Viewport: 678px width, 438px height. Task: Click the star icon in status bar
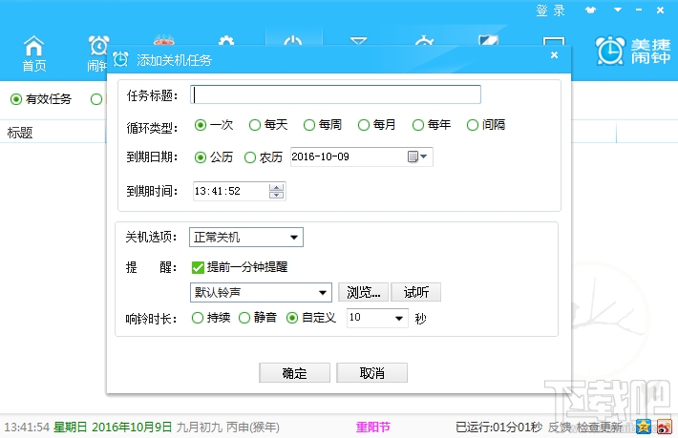click(644, 427)
